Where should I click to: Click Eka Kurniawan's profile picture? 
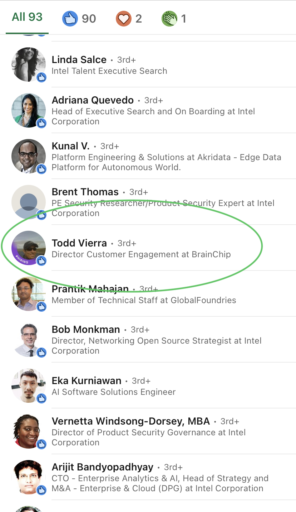click(28, 386)
